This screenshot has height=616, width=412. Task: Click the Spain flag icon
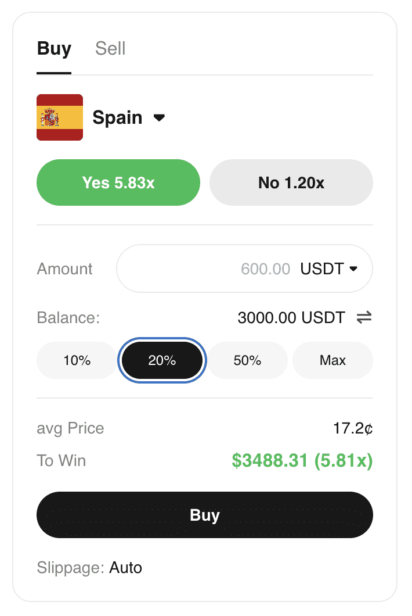click(60, 117)
